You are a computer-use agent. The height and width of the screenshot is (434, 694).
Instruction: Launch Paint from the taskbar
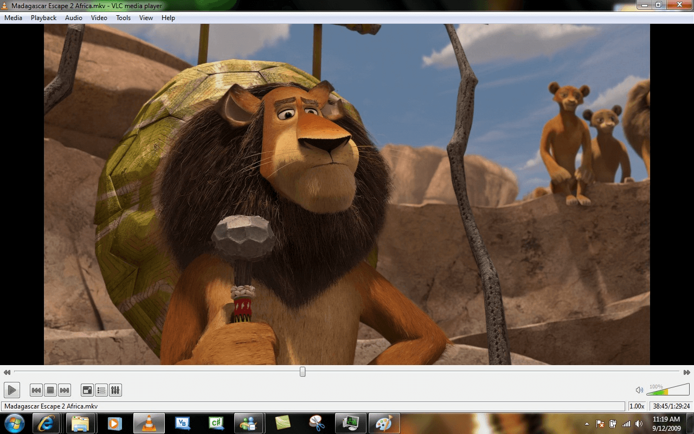[384, 423]
